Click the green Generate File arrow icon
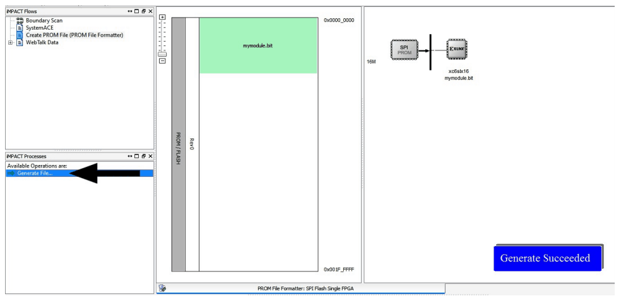 coord(11,173)
